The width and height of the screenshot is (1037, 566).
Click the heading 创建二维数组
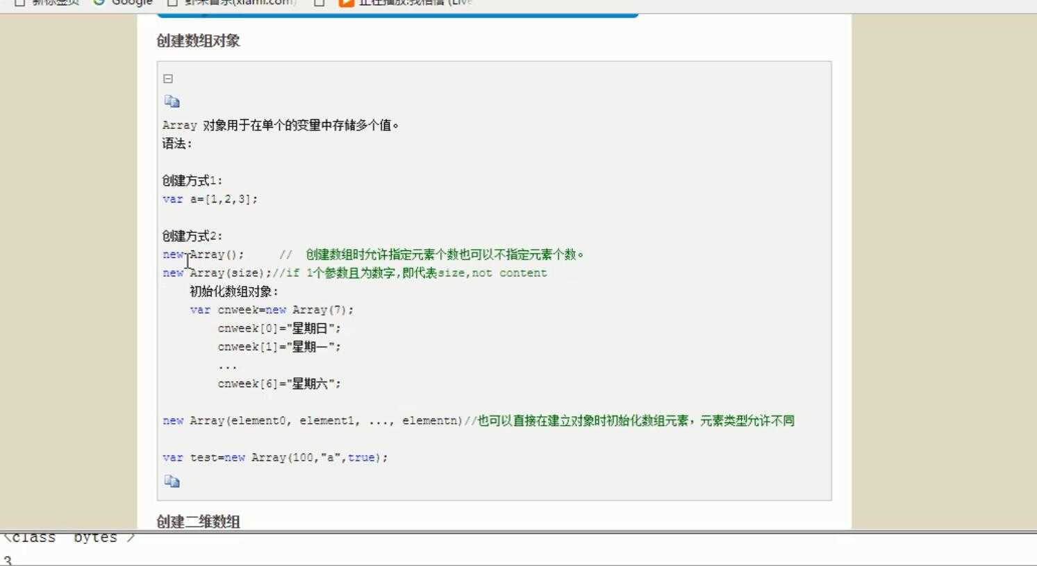198,522
